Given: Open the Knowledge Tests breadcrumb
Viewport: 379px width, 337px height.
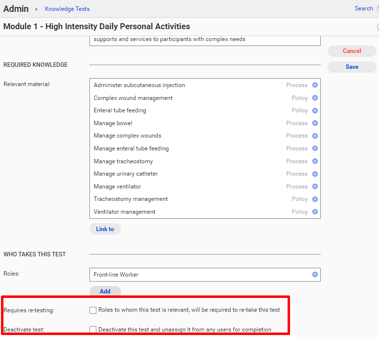Looking at the screenshot, I should (67, 9).
